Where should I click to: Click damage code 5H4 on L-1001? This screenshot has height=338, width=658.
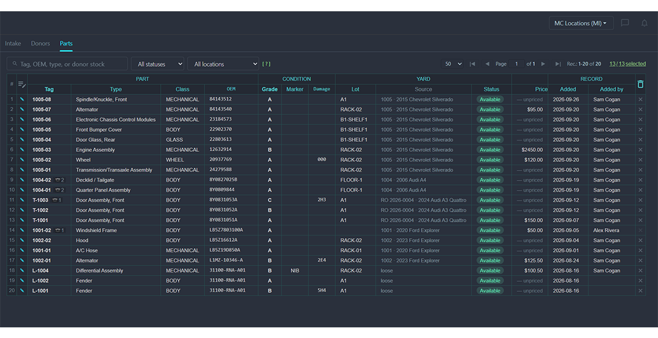tap(322, 291)
